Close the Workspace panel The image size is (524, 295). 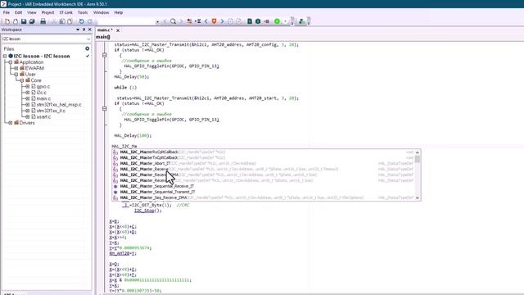click(89, 29)
